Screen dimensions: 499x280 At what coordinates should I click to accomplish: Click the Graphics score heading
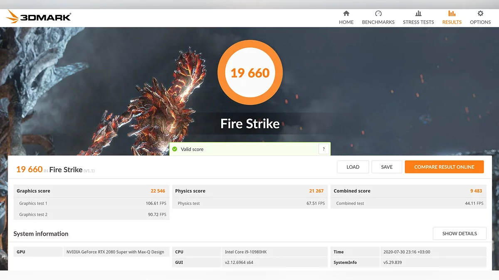(33, 191)
